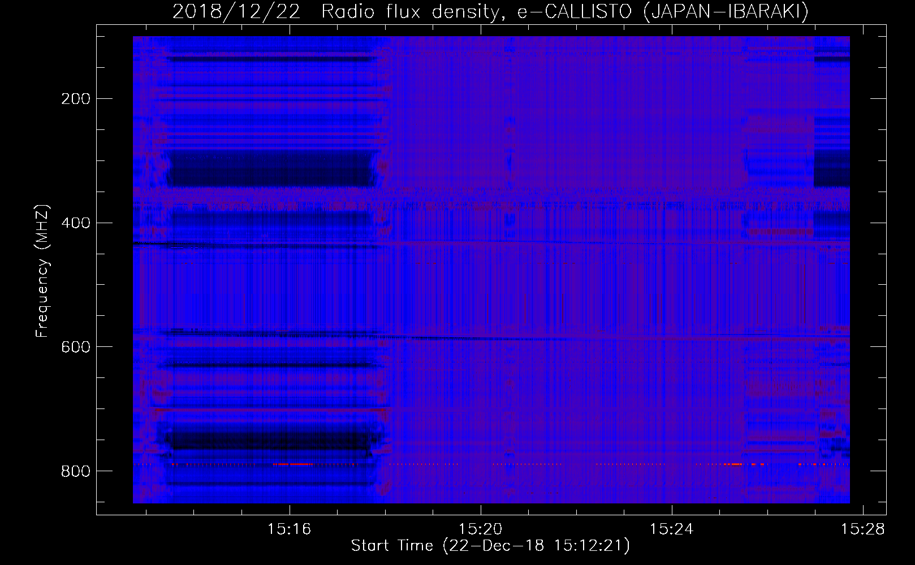
Task: Click the 15:16 time tick label
Action: 290,529
